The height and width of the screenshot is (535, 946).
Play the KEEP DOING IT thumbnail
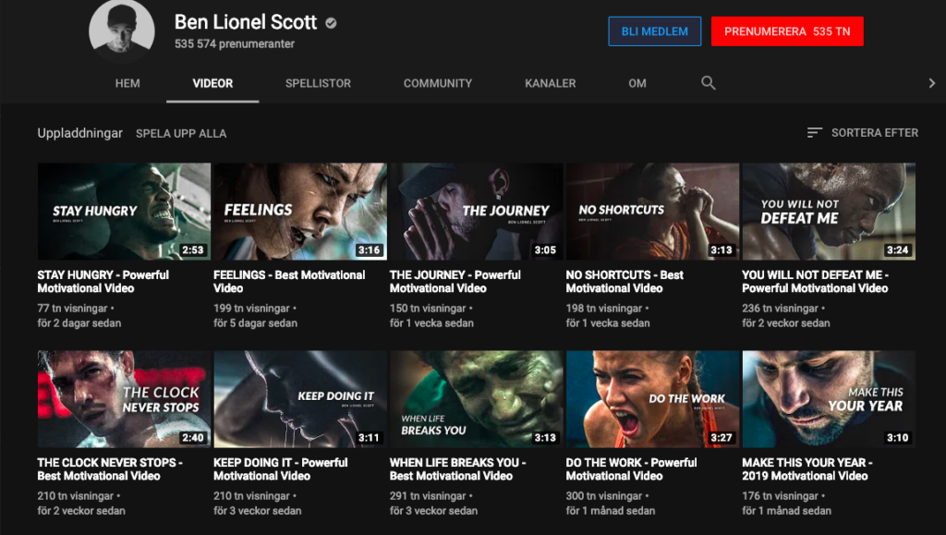pyautogui.click(x=300, y=399)
